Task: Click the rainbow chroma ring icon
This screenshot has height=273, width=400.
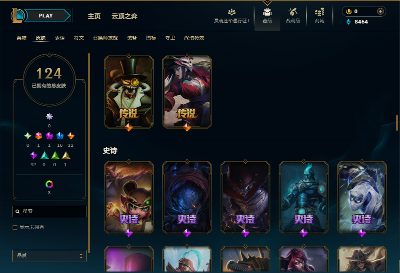Action: tap(49, 184)
